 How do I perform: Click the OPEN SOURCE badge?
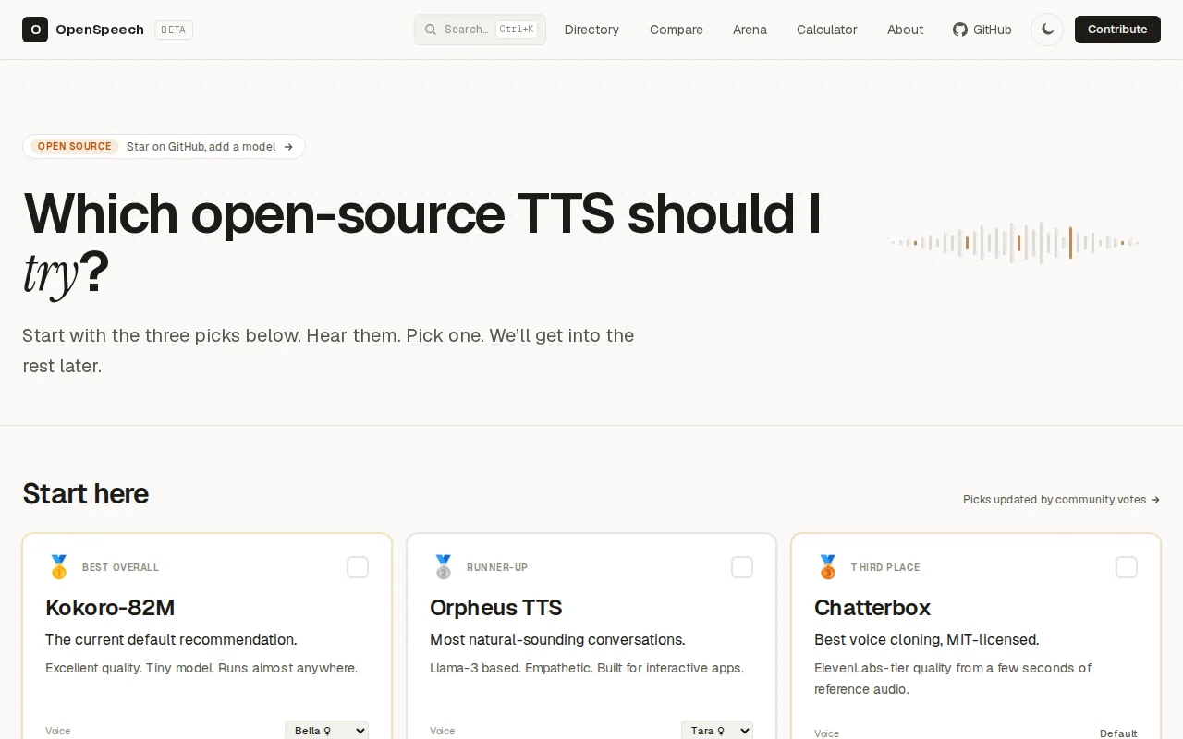[x=75, y=146]
